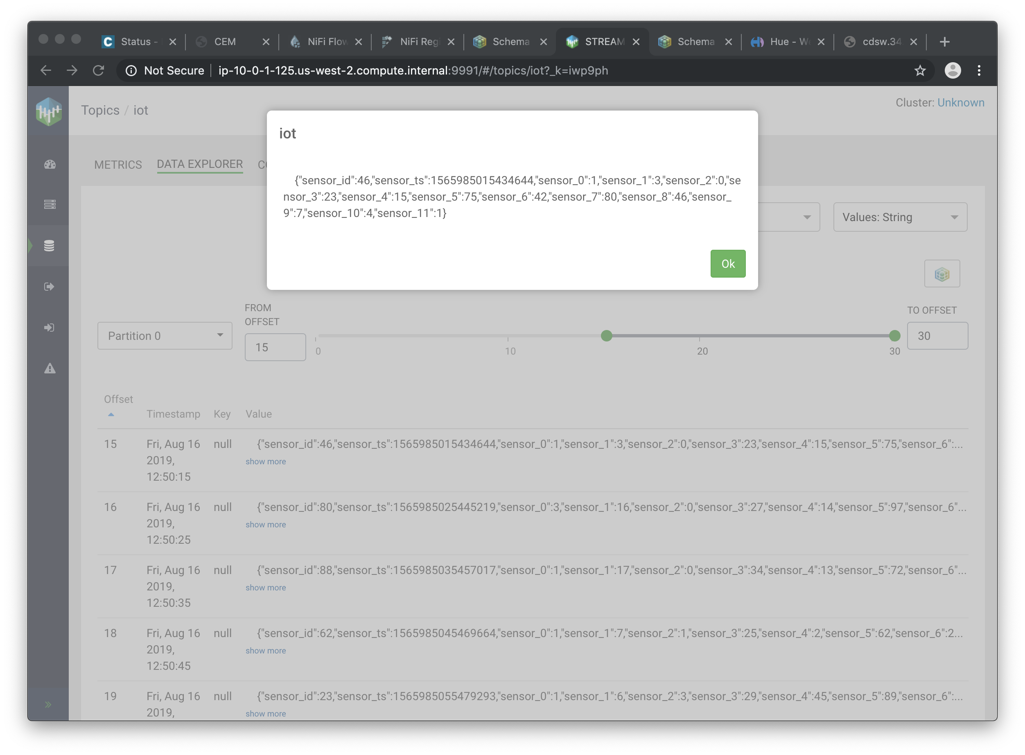Open the alerts warning triangle icon
This screenshot has width=1025, height=755.
pos(50,368)
